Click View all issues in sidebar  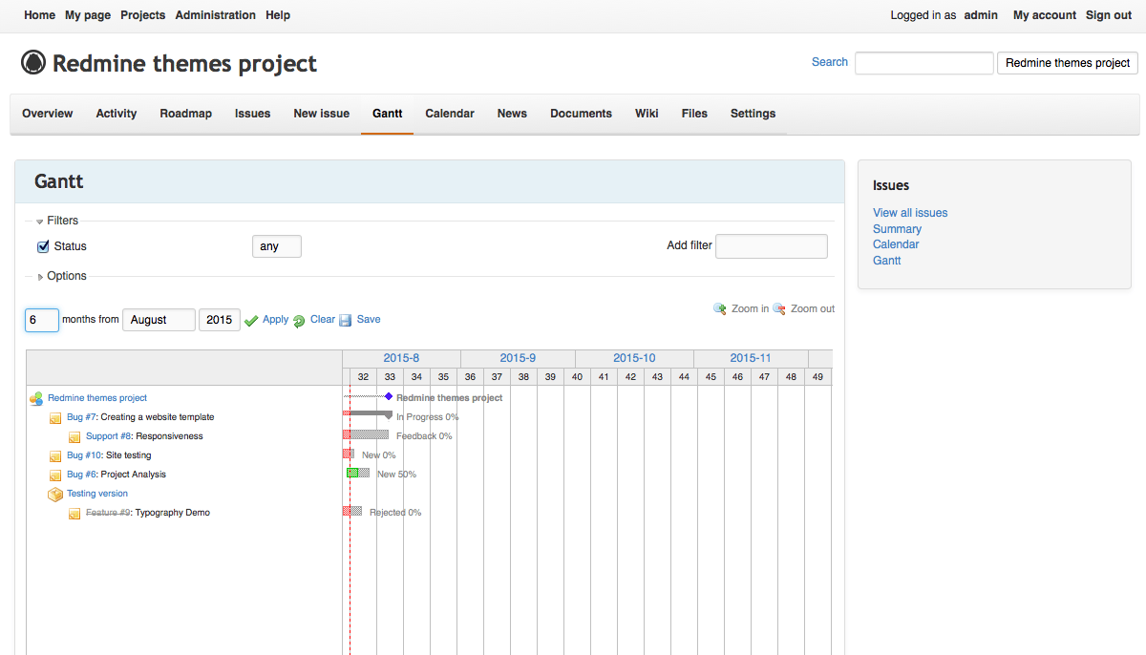[910, 213]
